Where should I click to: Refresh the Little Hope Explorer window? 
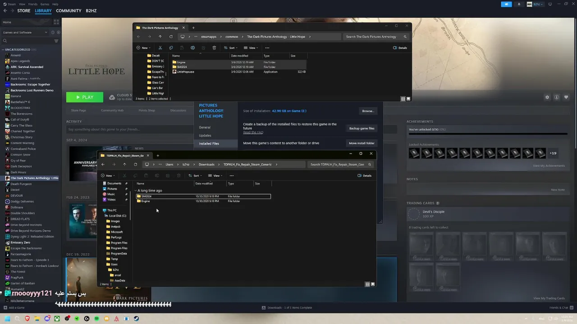(x=171, y=36)
